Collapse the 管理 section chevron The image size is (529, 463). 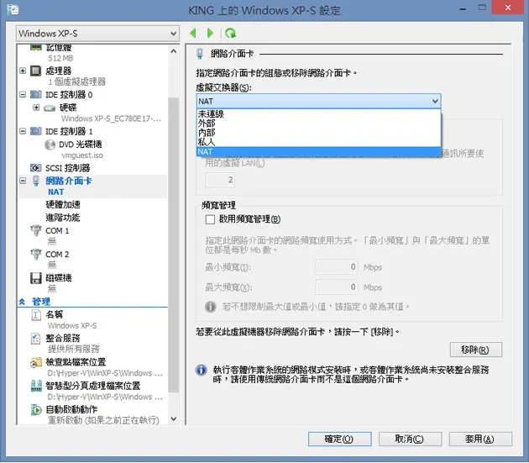click(x=23, y=302)
